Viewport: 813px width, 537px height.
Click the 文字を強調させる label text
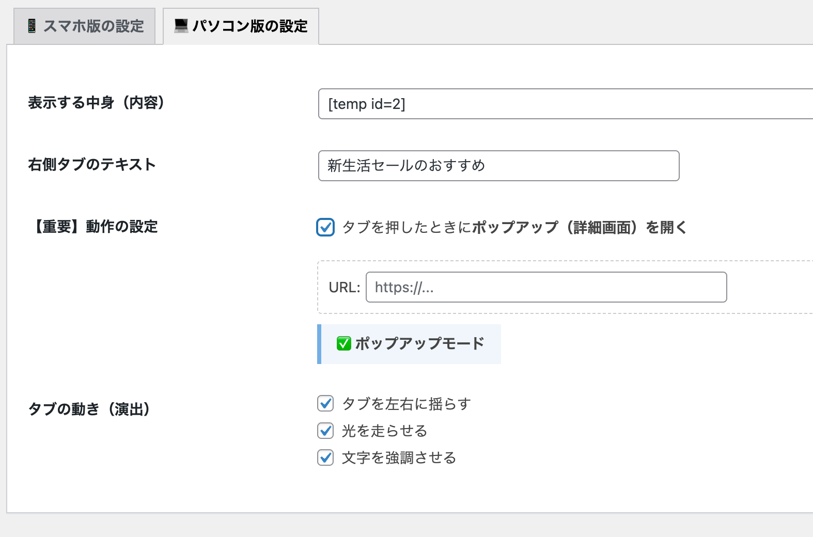[x=399, y=458]
